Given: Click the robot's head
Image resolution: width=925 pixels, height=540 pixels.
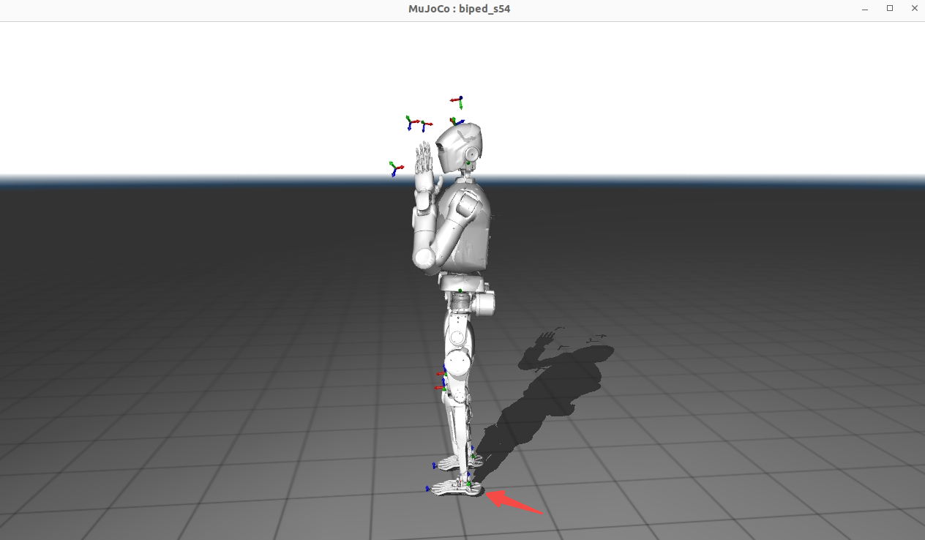Looking at the screenshot, I should click(457, 144).
